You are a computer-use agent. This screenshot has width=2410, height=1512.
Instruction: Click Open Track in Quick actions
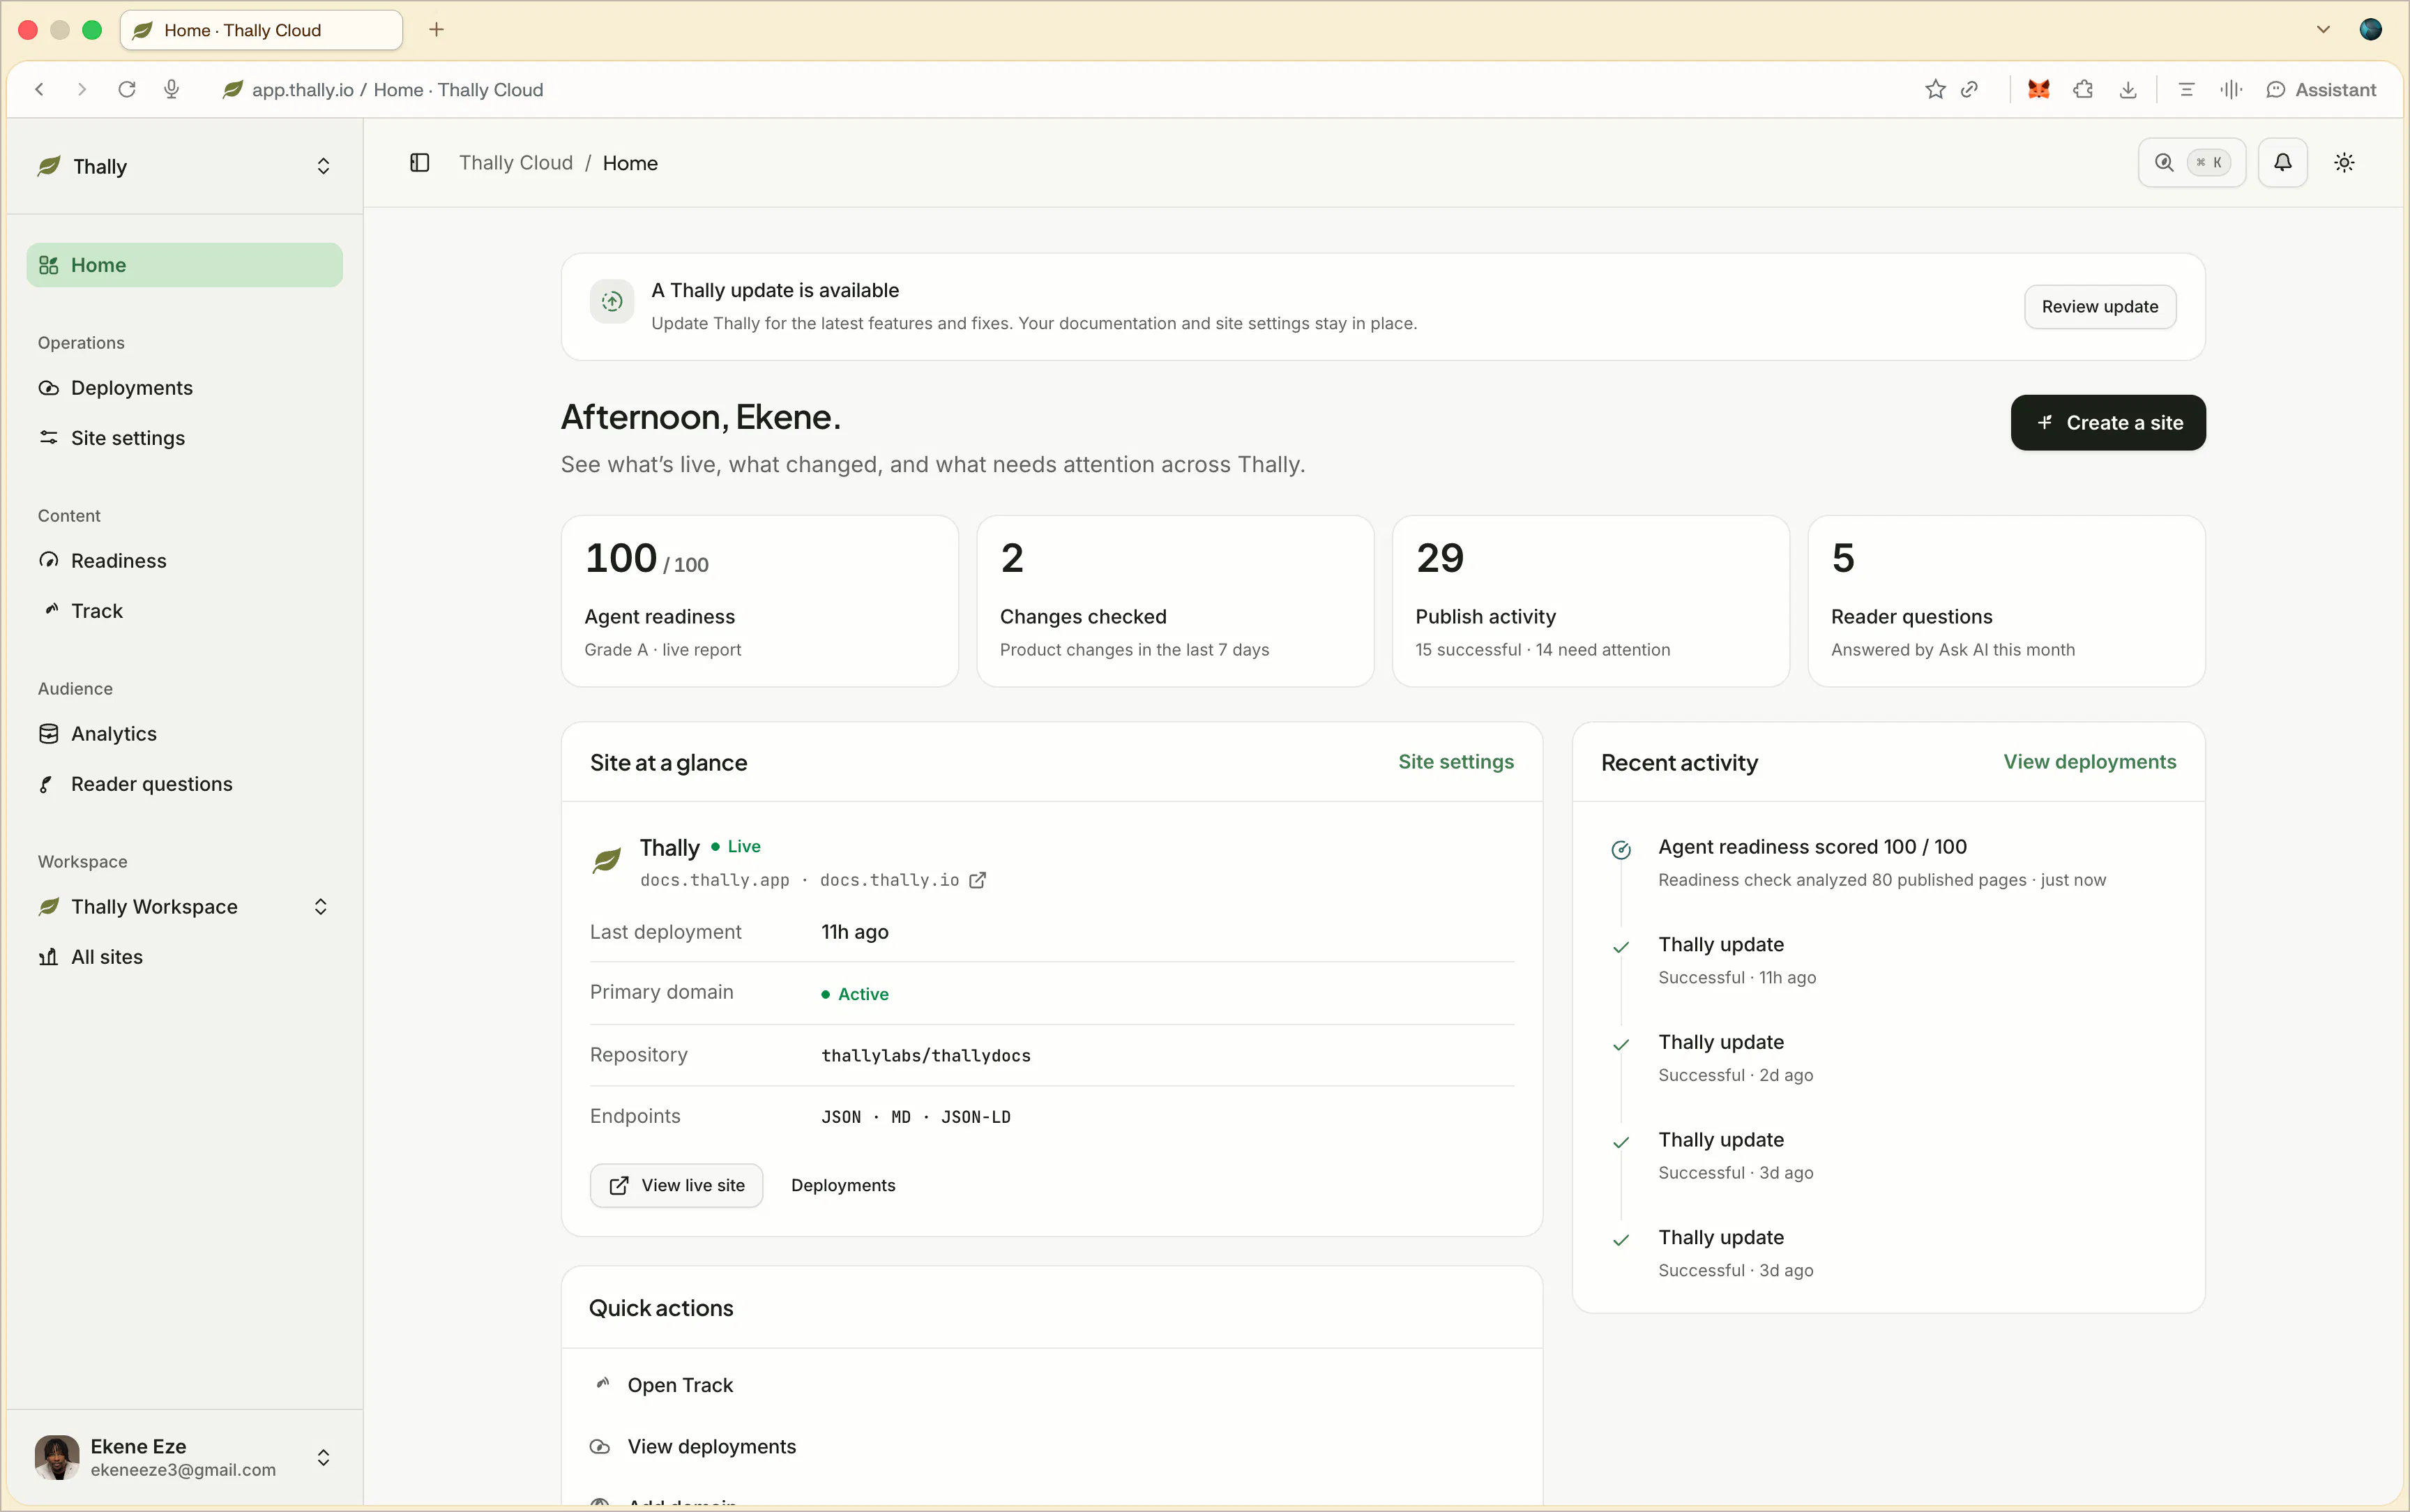1052,1385
